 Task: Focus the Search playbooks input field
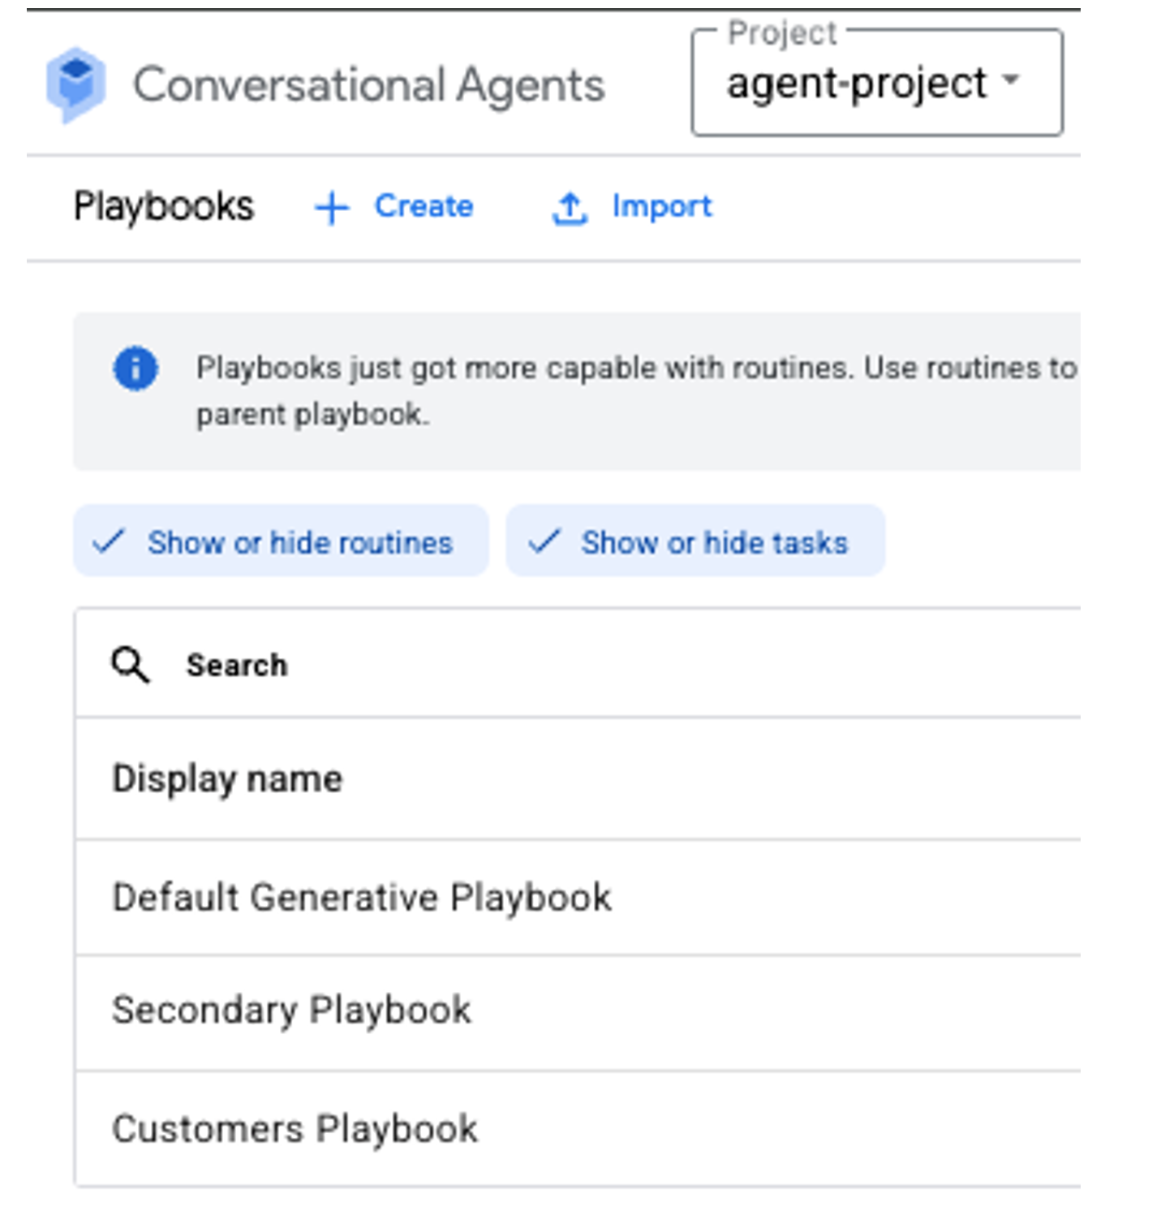[x=578, y=664]
